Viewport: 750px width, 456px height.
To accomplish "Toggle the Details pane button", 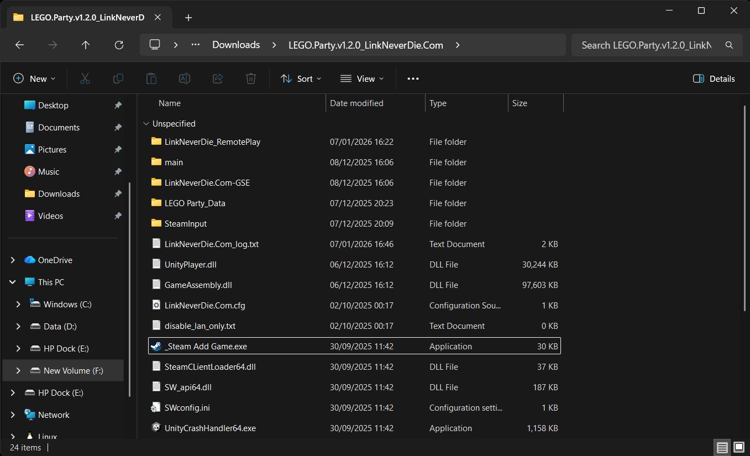I will pos(714,78).
